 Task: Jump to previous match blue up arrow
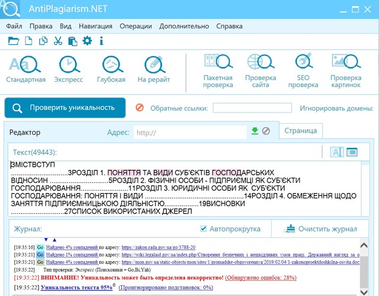pyautogui.click(x=54, y=240)
